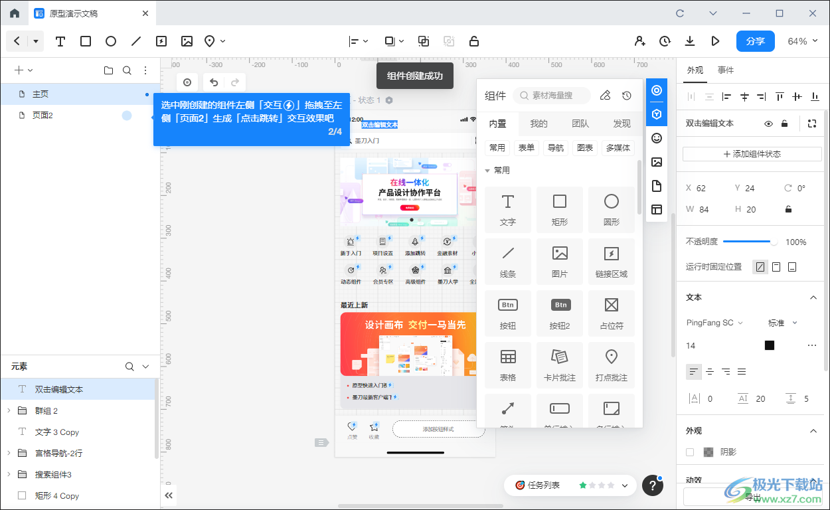Toggle visibility eye for 双击编辑文本
Viewport: 830px width, 510px height.
(768, 124)
